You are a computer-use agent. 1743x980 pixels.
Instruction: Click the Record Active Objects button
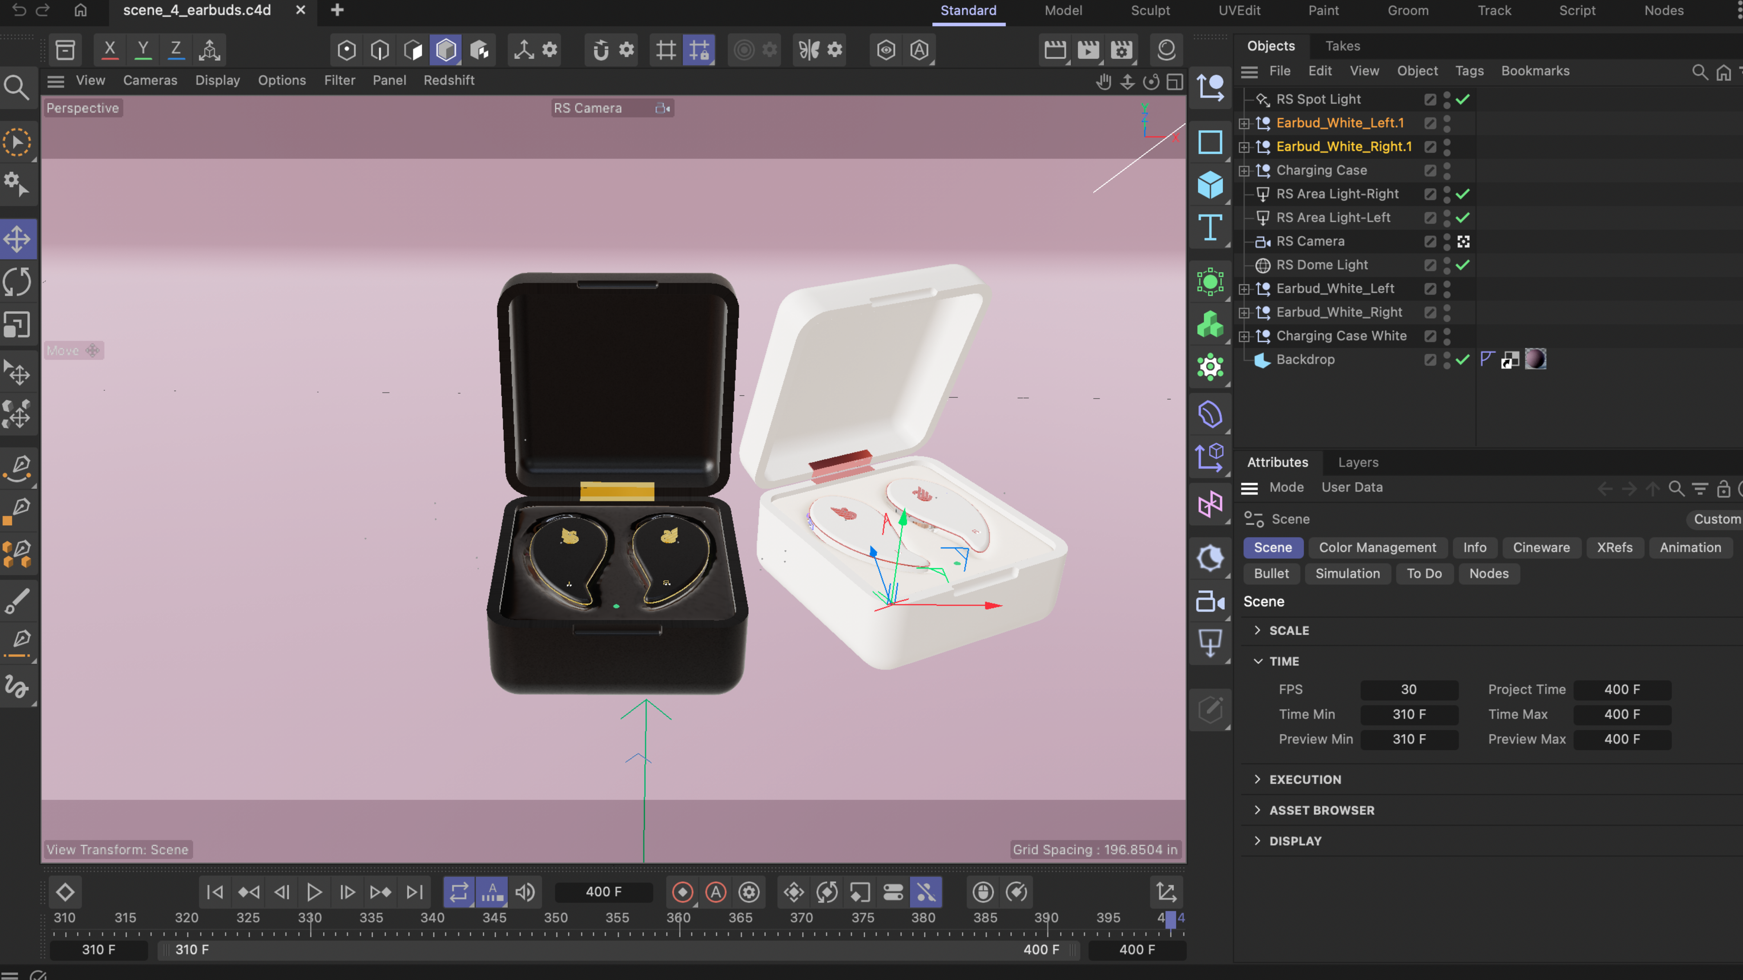click(682, 892)
